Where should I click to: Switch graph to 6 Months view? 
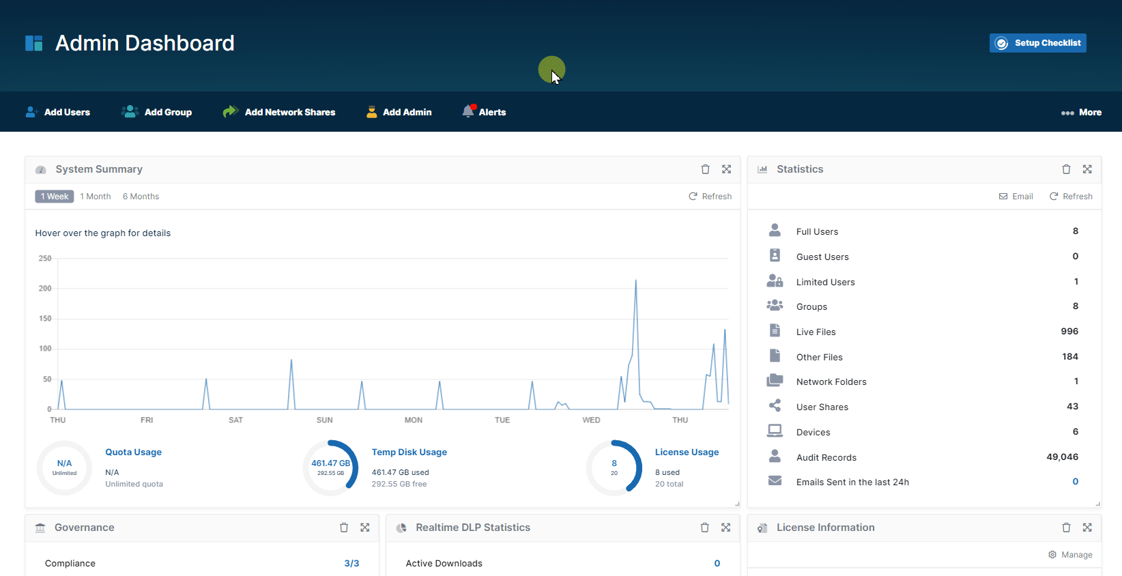coord(141,197)
